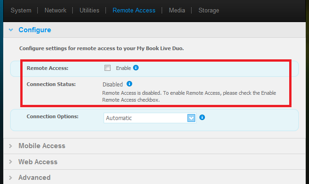Click the blue arrow button on Automatic dropdown
309x184 pixels.
(x=192, y=118)
